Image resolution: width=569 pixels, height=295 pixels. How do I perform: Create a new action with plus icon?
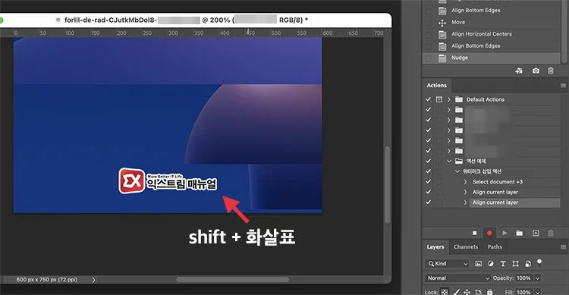pyautogui.click(x=536, y=233)
